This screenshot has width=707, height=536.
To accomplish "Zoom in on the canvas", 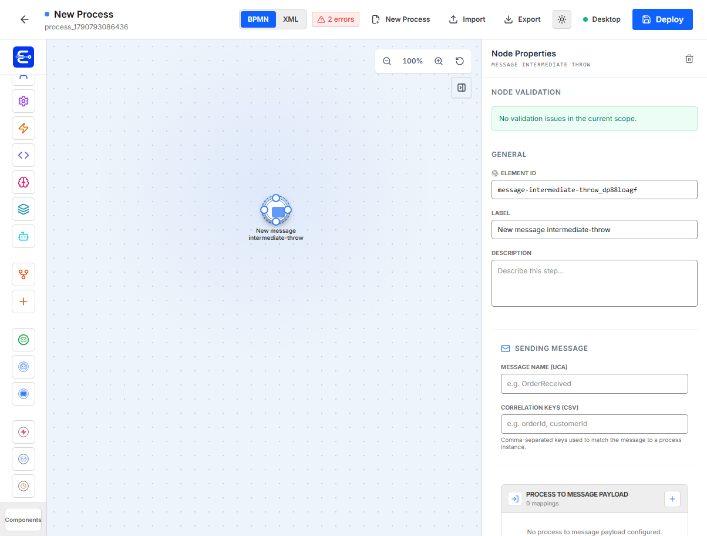I will pos(439,61).
